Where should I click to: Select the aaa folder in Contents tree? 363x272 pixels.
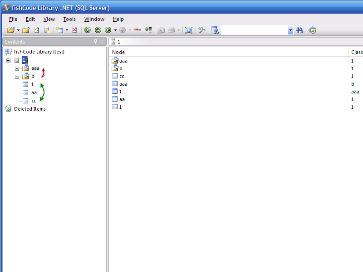click(35, 68)
